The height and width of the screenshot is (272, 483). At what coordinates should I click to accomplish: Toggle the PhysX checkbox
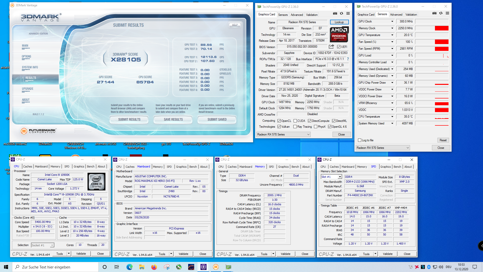315,127
